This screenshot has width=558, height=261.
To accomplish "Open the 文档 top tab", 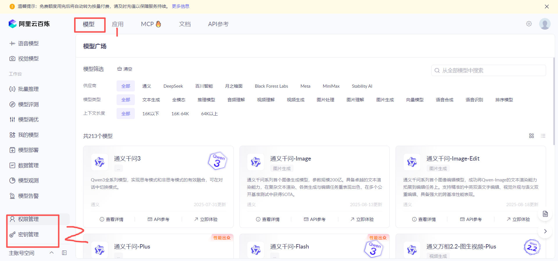I will click(185, 24).
